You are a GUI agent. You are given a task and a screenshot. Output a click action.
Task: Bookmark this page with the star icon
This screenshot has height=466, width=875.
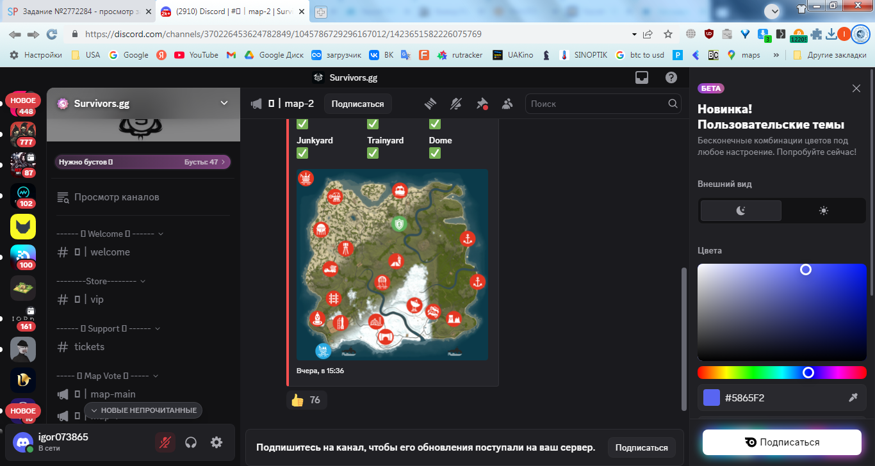tap(668, 34)
